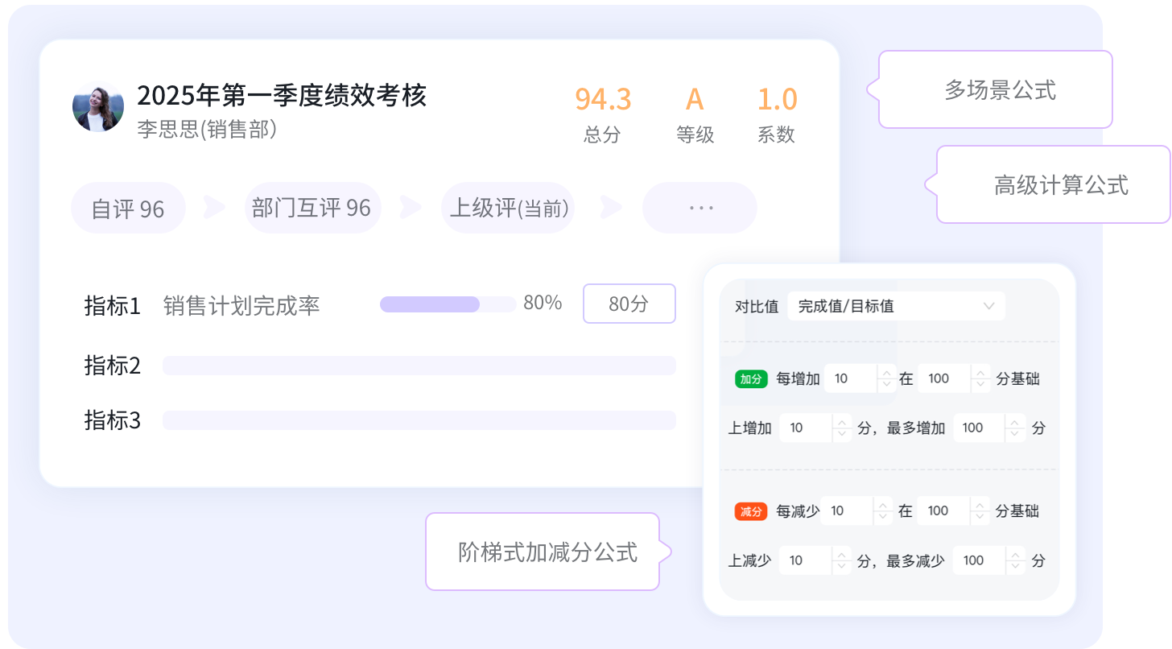Click the 94.3 total score value
The height and width of the screenshot is (649, 1172).
coord(603,99)
